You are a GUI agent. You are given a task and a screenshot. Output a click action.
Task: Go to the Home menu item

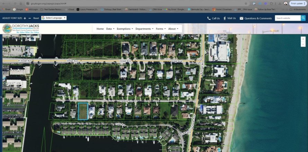click(100, 29)
